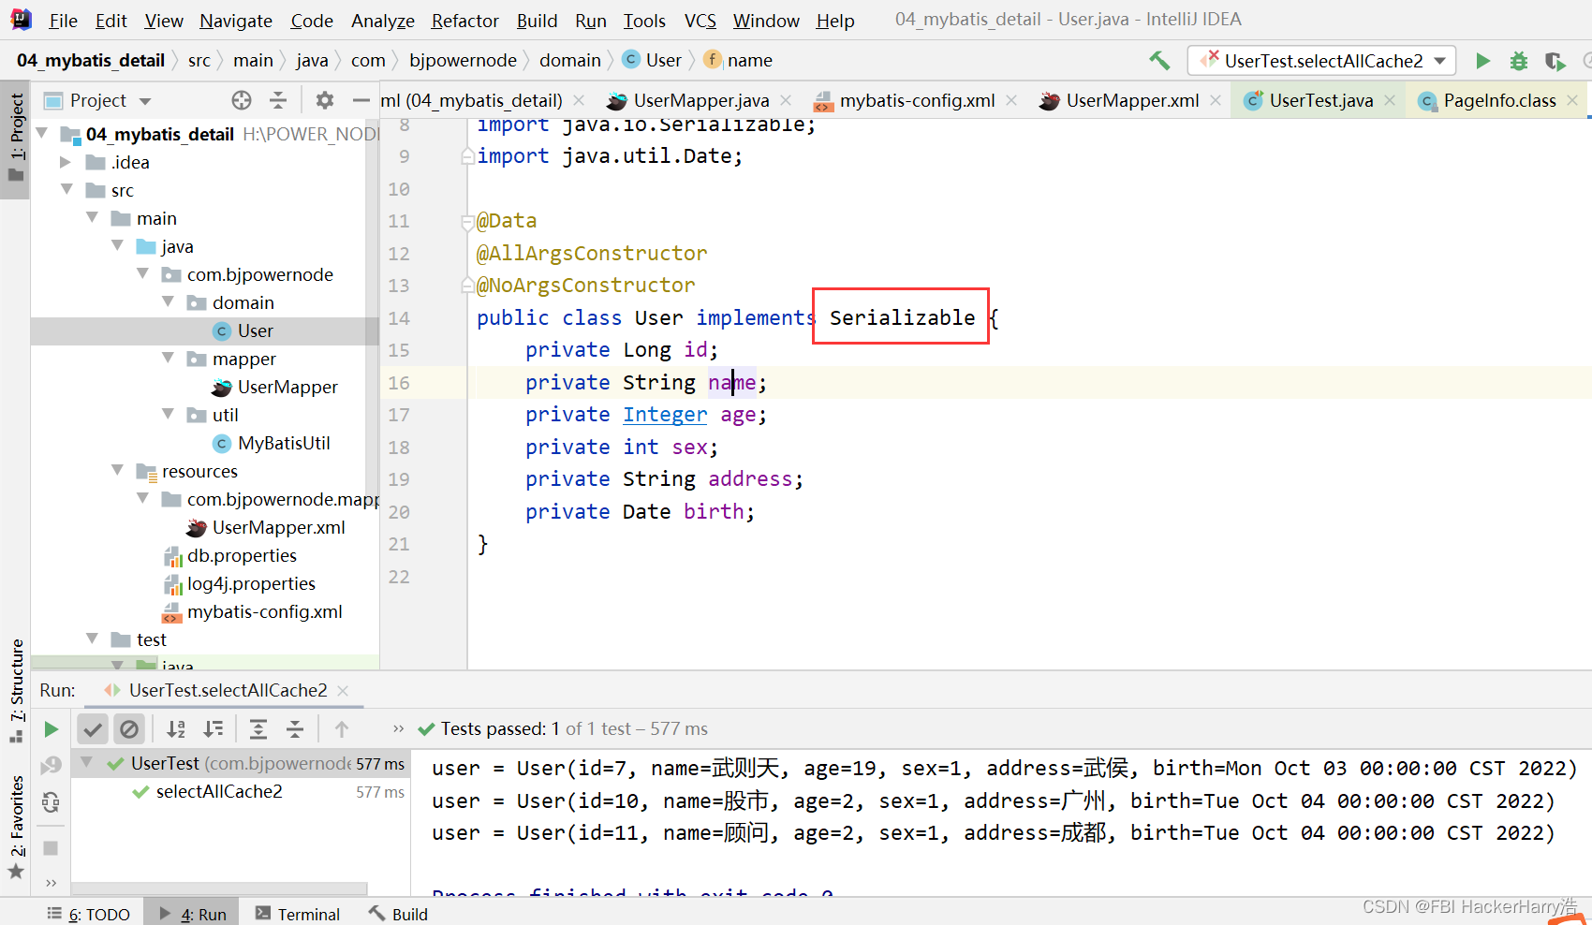Run with coverage using the shield icon
Viewport: 1592px width, 925px height.
[x=1555, y=61]
